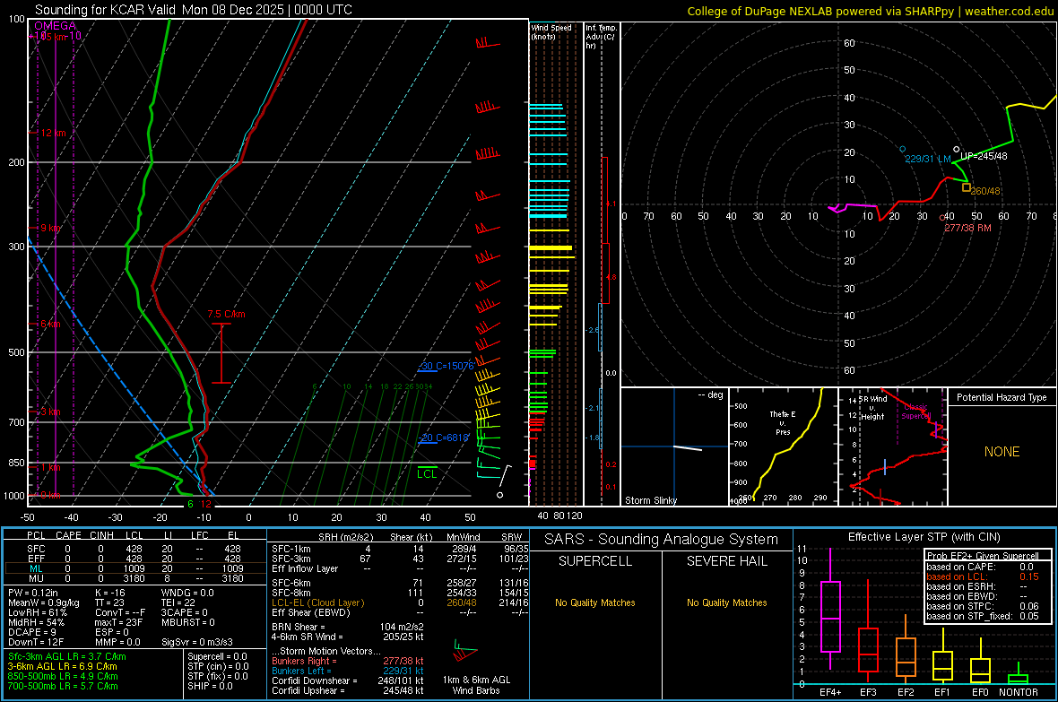Click the blue 'Bunkers Left = 229/31 kt' line

pos(348,671)
